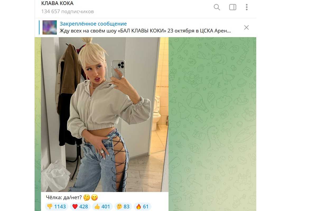Toggle the red heart reaction with 428
The image size is (317, 211).
[x=80, y=207]
